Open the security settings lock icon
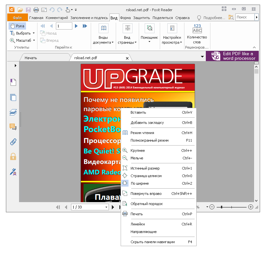 [13, 157]
